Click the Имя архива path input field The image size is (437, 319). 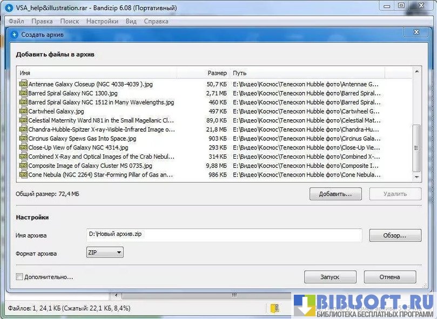[x=224, y=235]
